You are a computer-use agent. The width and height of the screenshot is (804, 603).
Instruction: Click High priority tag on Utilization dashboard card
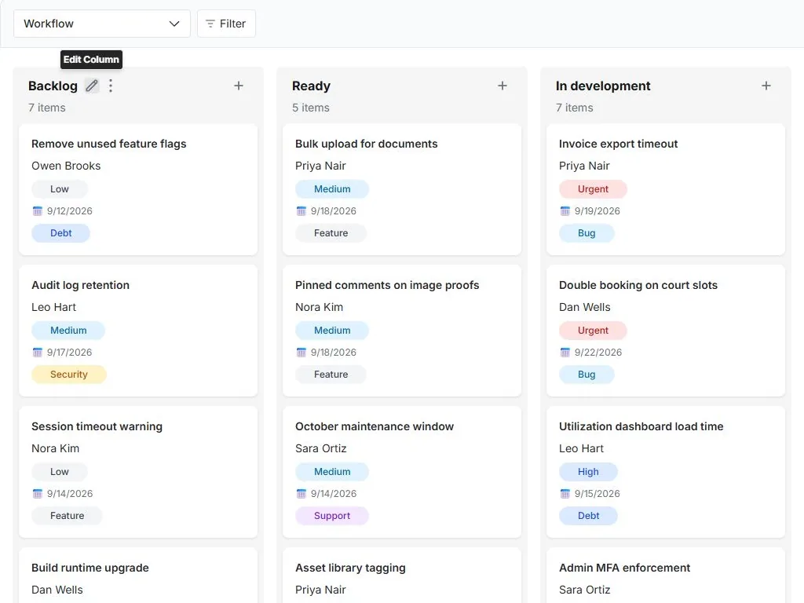[x=588, y=472]
